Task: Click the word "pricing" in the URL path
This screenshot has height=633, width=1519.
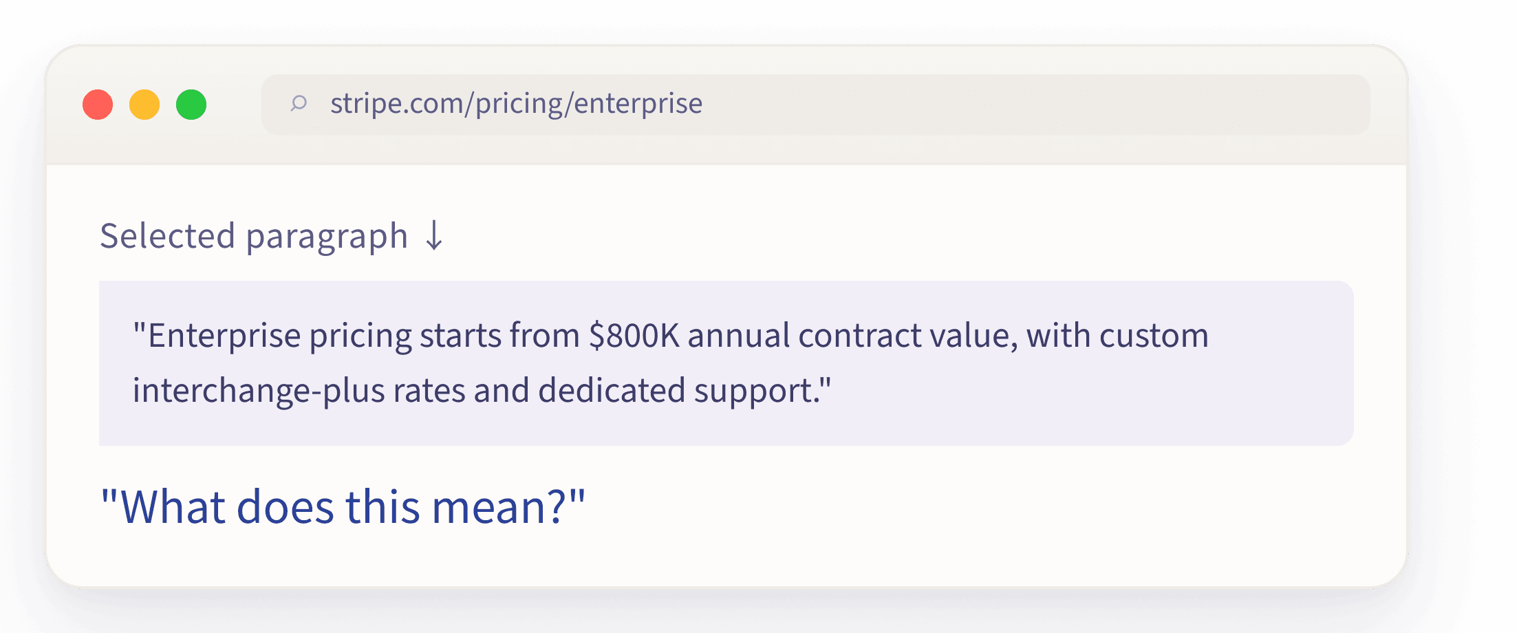Action: coord(519,104)
